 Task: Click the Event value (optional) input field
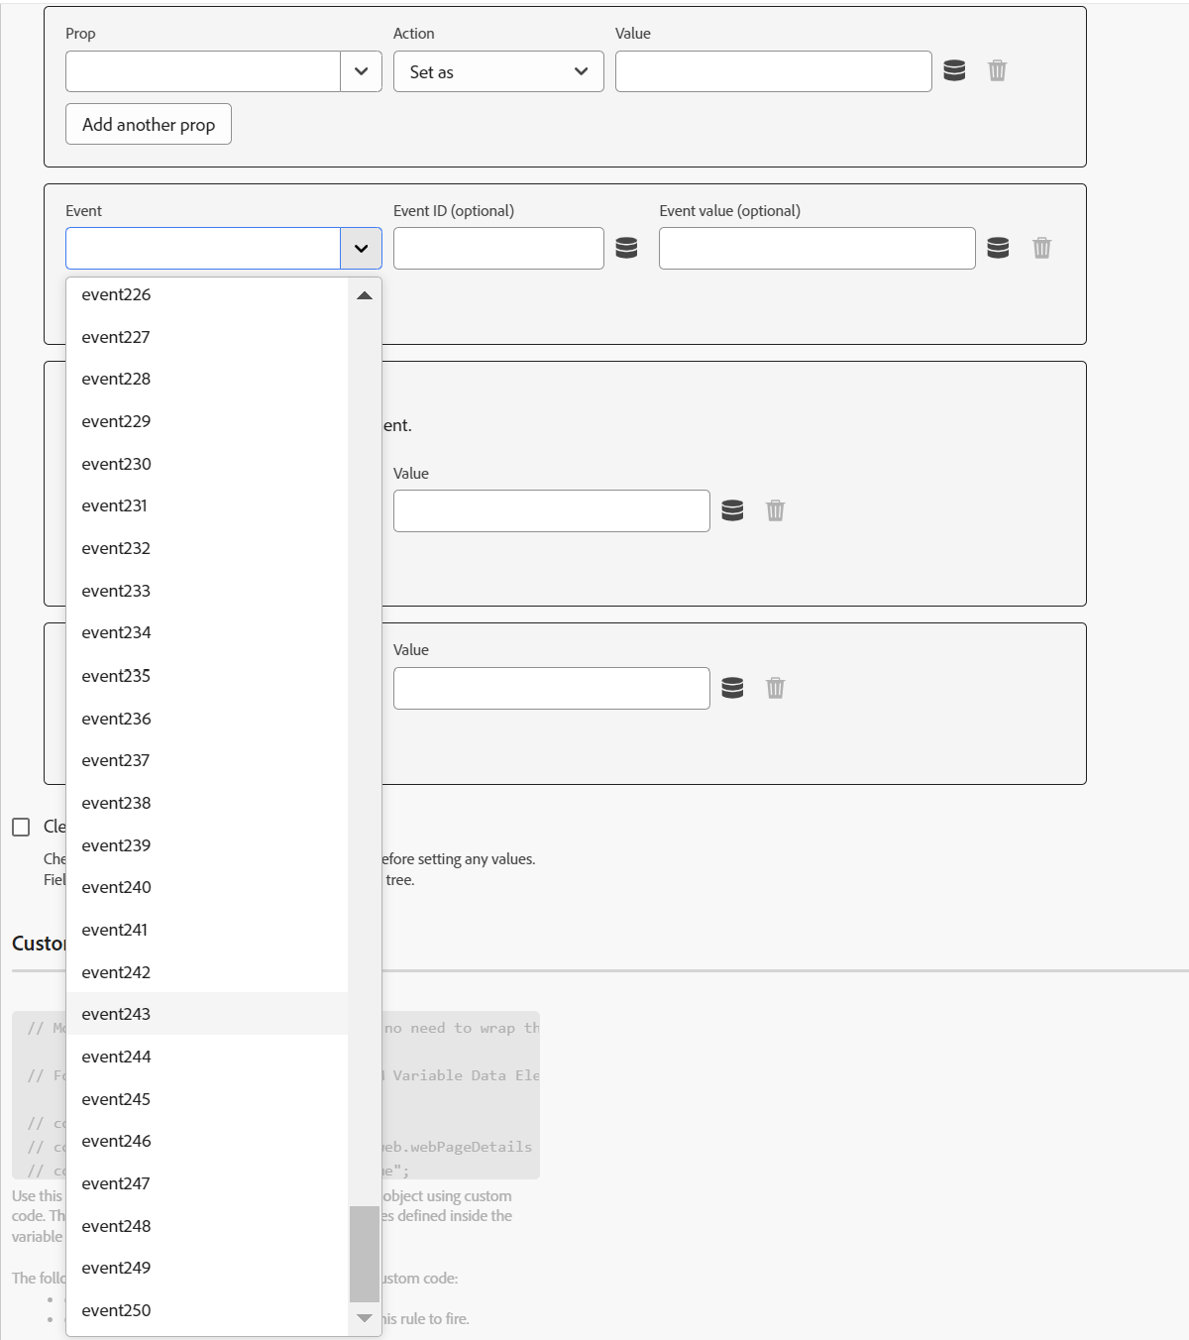coord(816,248)
